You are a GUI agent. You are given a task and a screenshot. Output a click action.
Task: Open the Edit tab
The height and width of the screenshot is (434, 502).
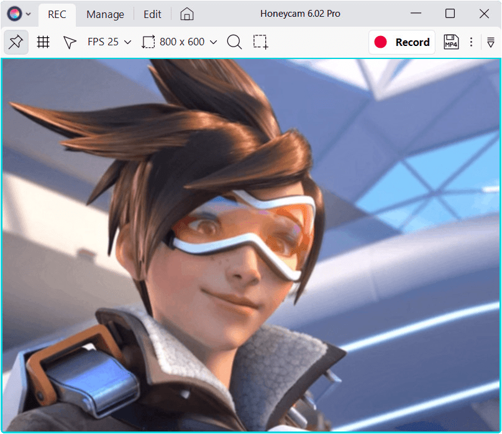coord(152,14)
